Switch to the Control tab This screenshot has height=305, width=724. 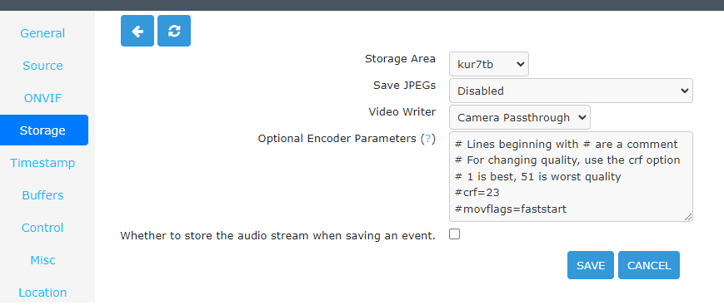point(42,228)
